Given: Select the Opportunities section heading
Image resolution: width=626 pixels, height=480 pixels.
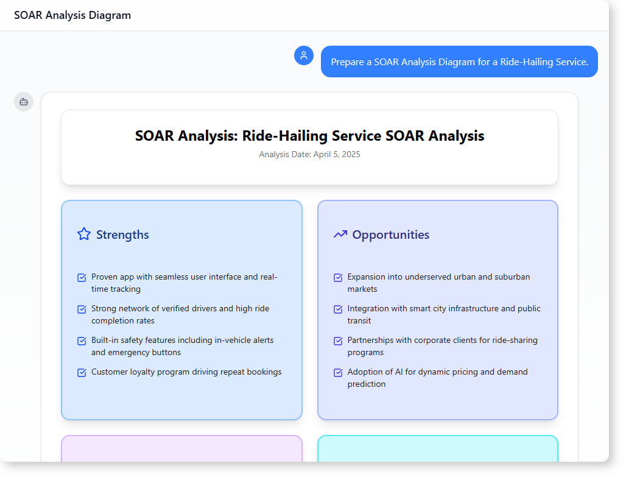Looking at the screenshot, I should tap(390, 235).
